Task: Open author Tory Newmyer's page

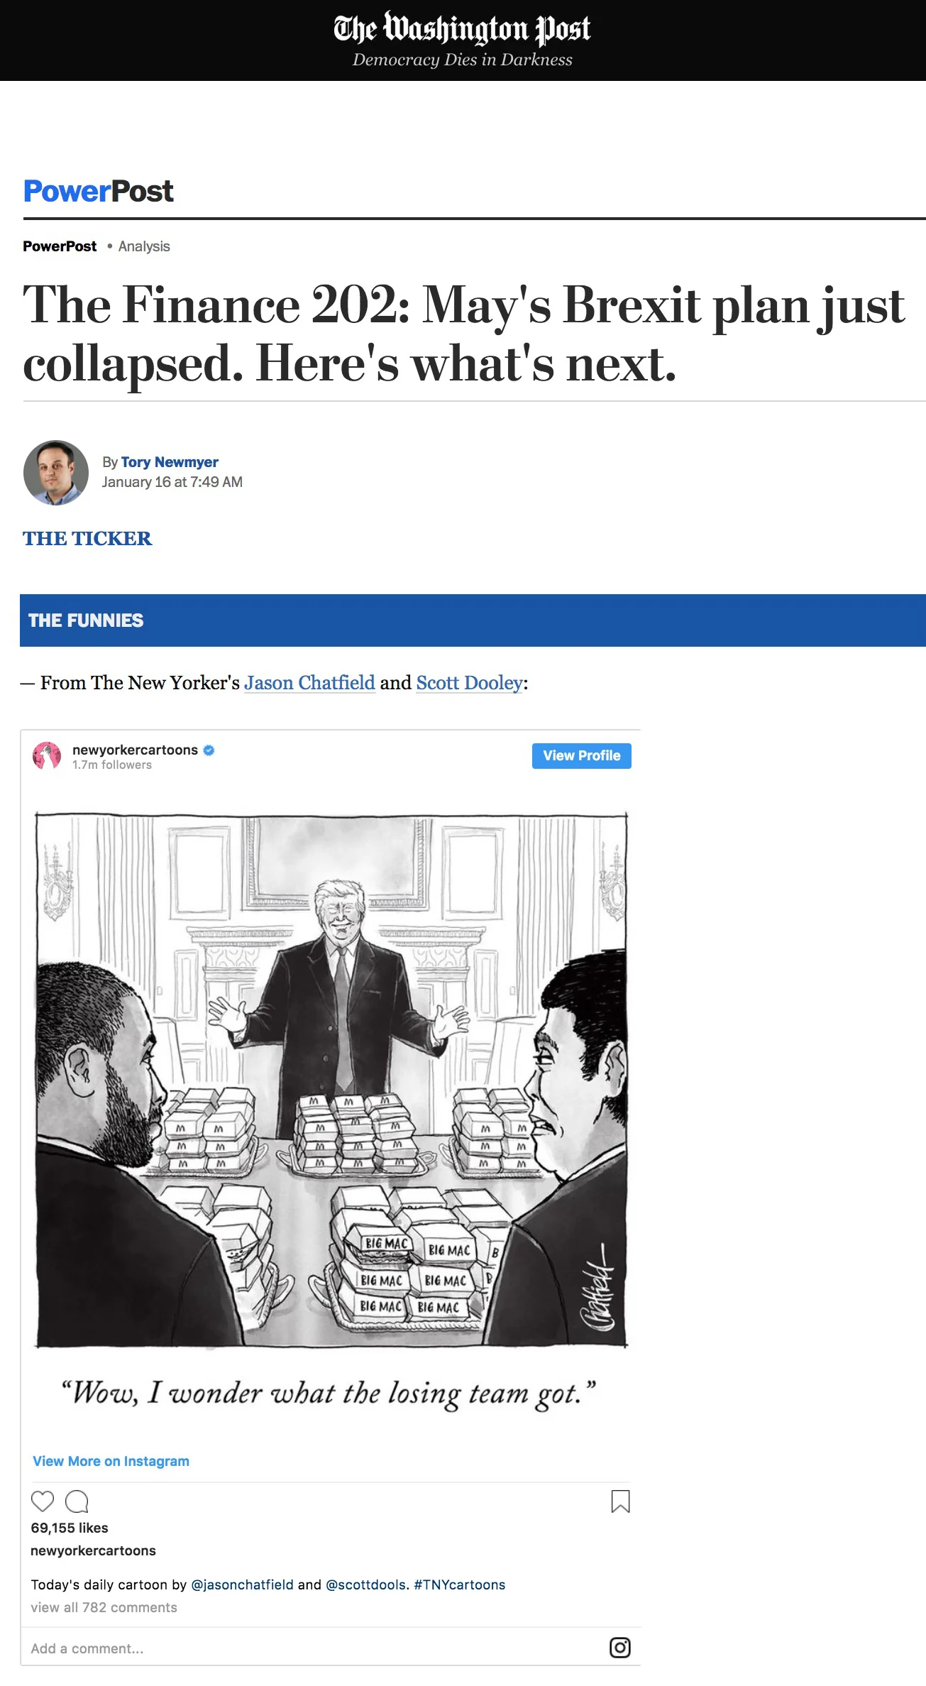Action: [x=170, y=462]
